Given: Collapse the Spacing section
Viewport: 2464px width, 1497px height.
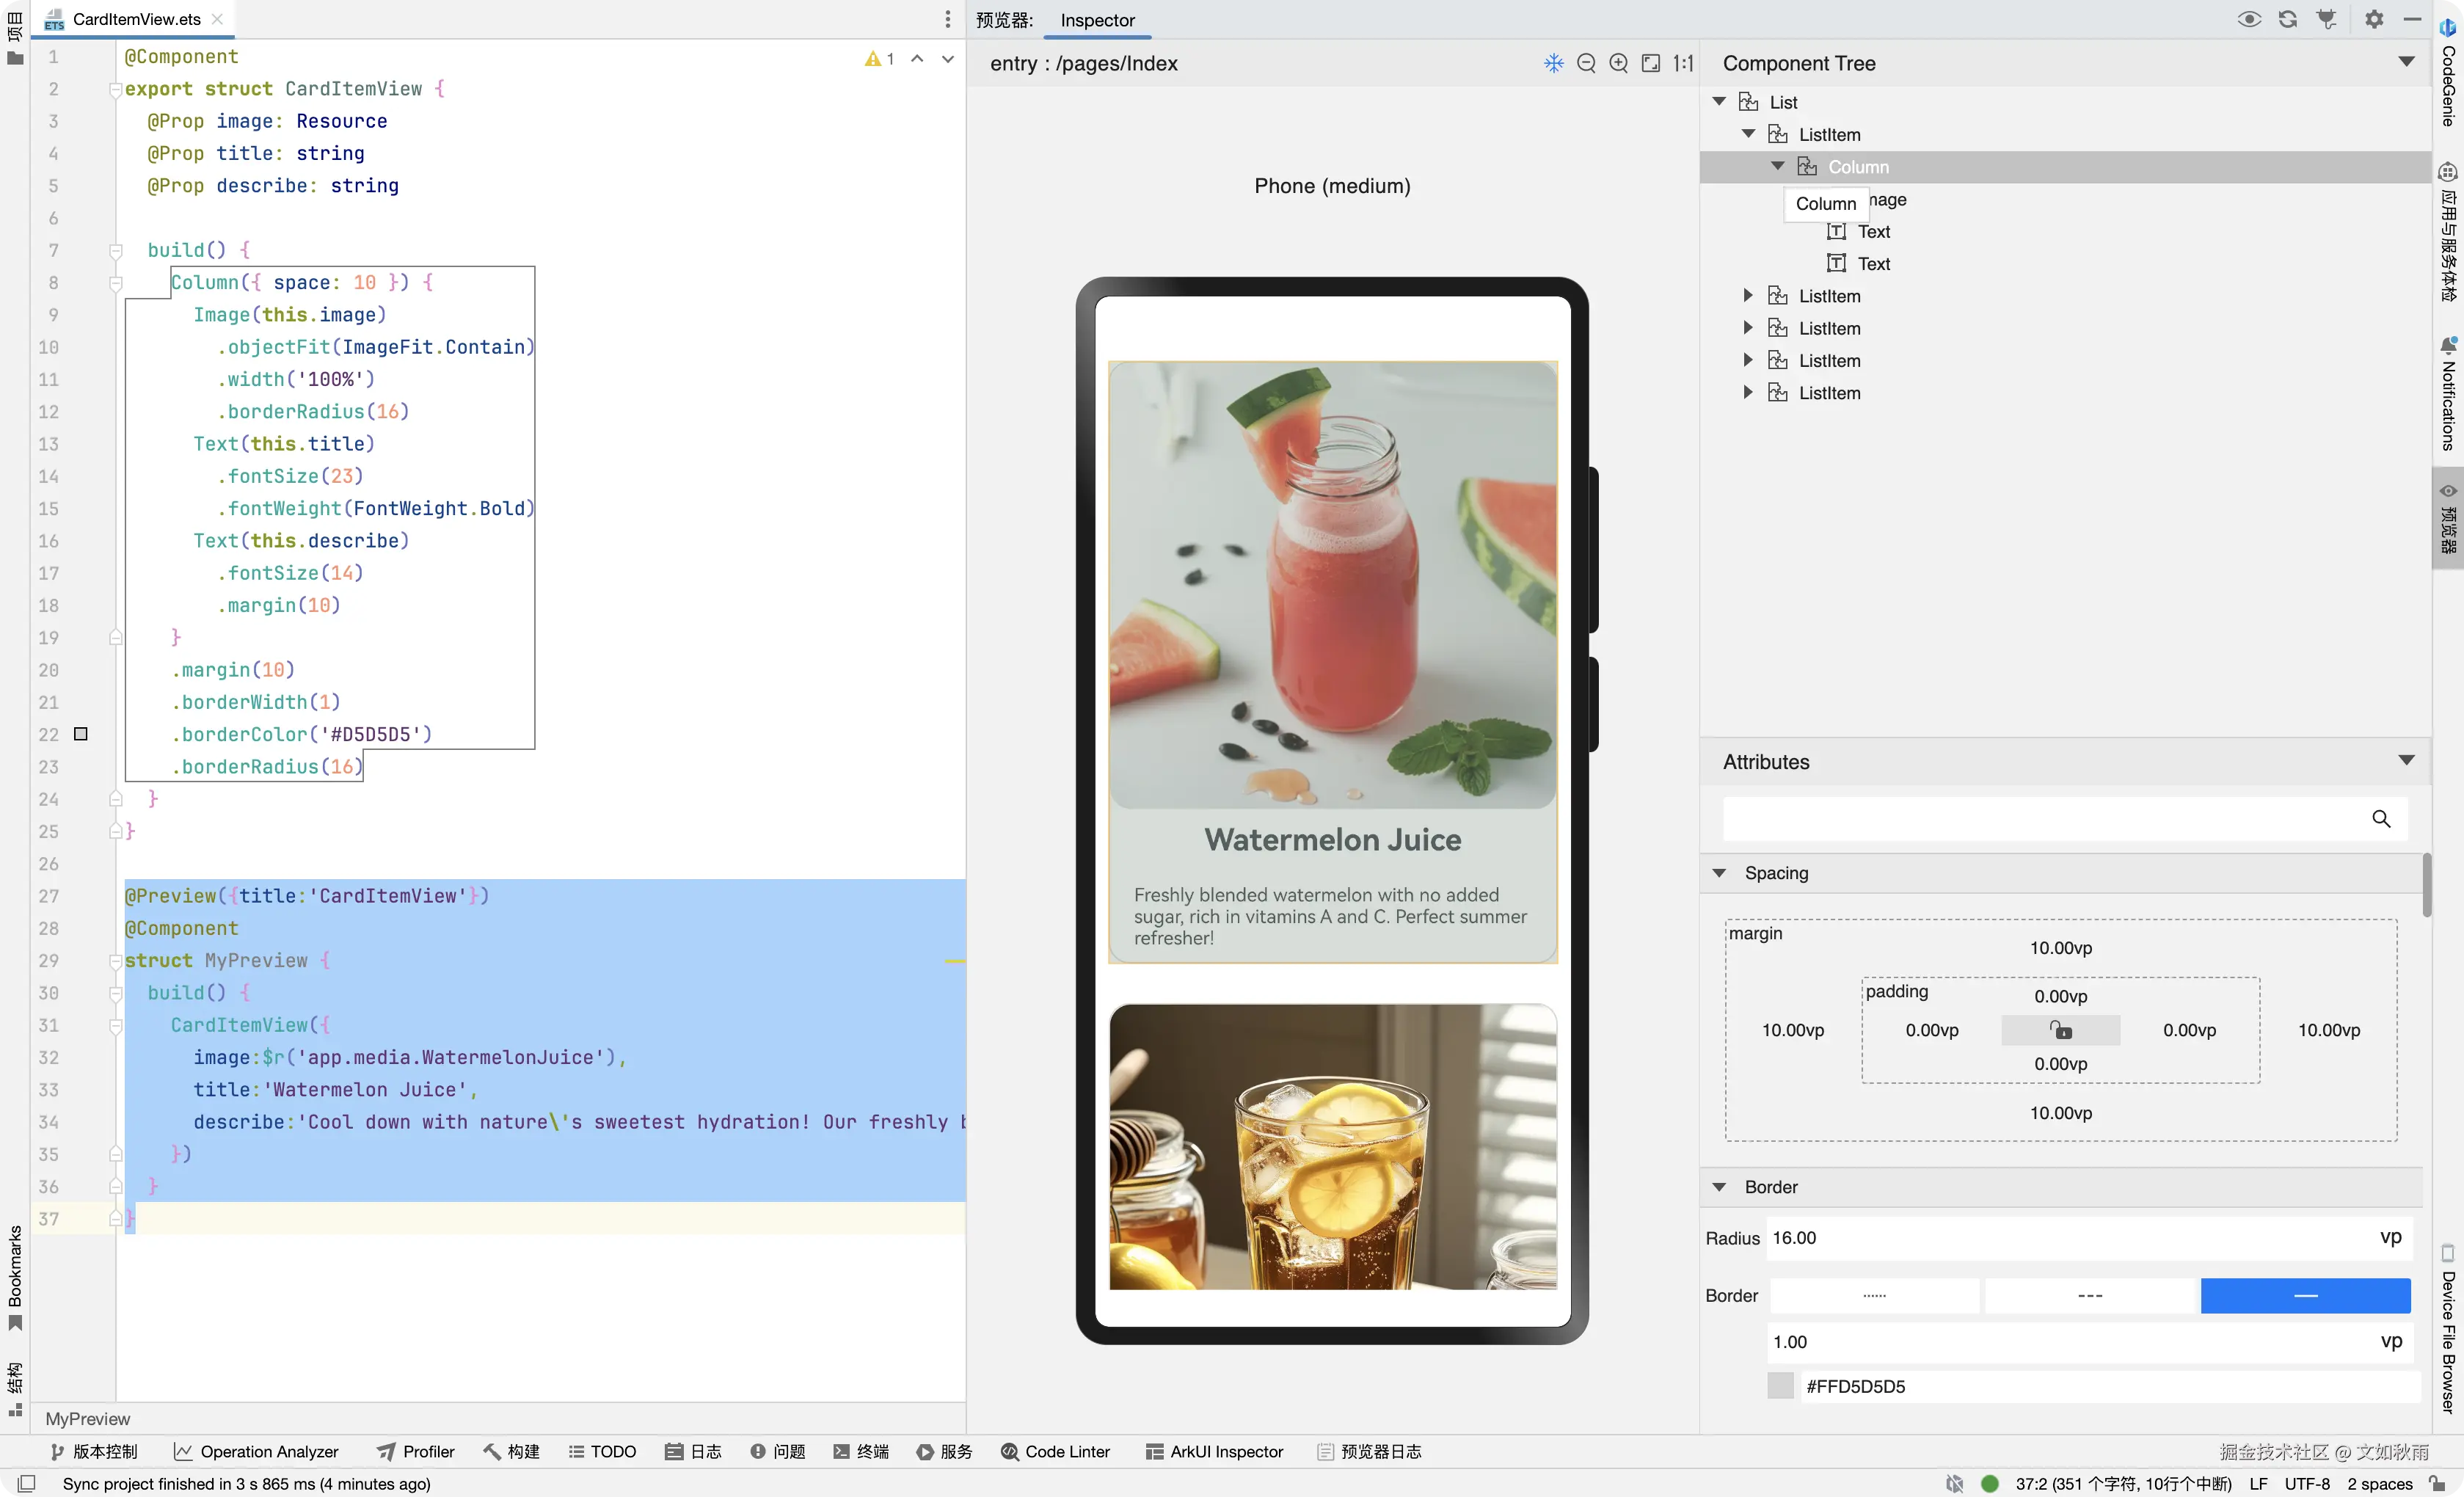Looking at the screenshot, I should click(1719, 873).
